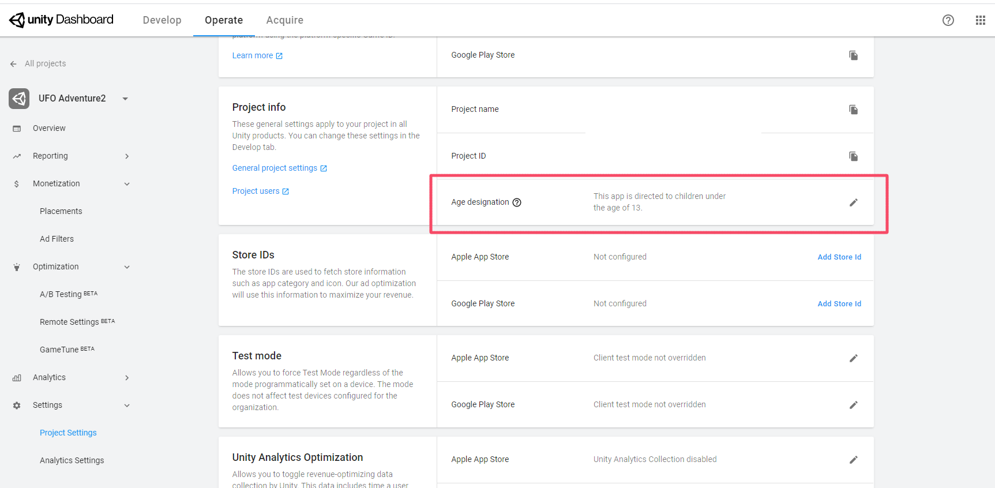
Task: Click the Overview sidebar icon
Action: 17,129
